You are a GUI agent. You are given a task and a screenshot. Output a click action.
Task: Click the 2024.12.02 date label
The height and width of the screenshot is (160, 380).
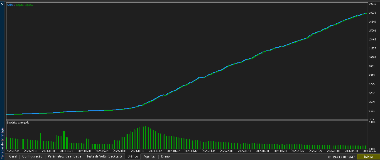(x=155, y=151)
